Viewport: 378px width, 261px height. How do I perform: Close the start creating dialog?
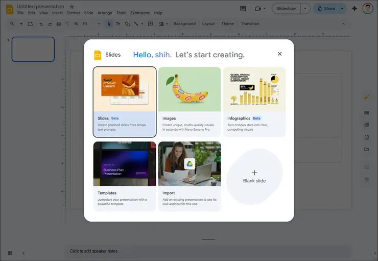click(279, 54)
